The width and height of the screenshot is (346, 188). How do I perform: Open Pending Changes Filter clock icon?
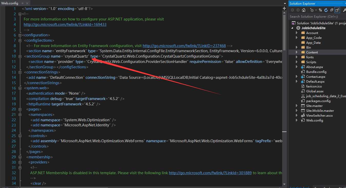click(x=312, y=10)
